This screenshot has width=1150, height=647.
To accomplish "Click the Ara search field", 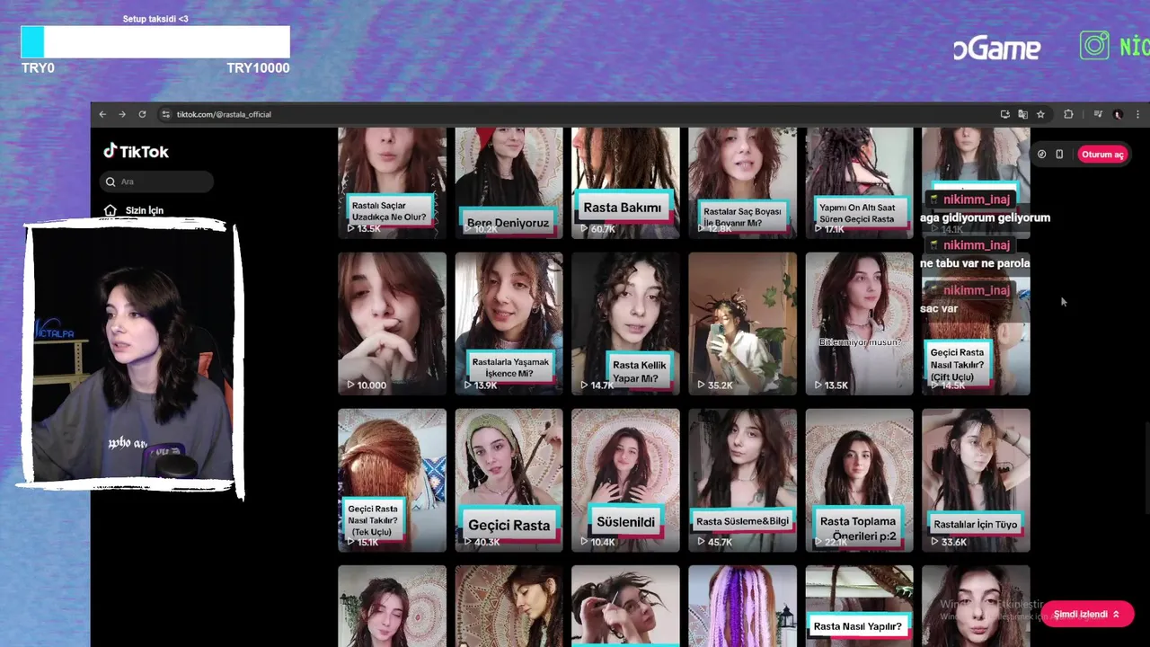I will click(x=156, y=182).
